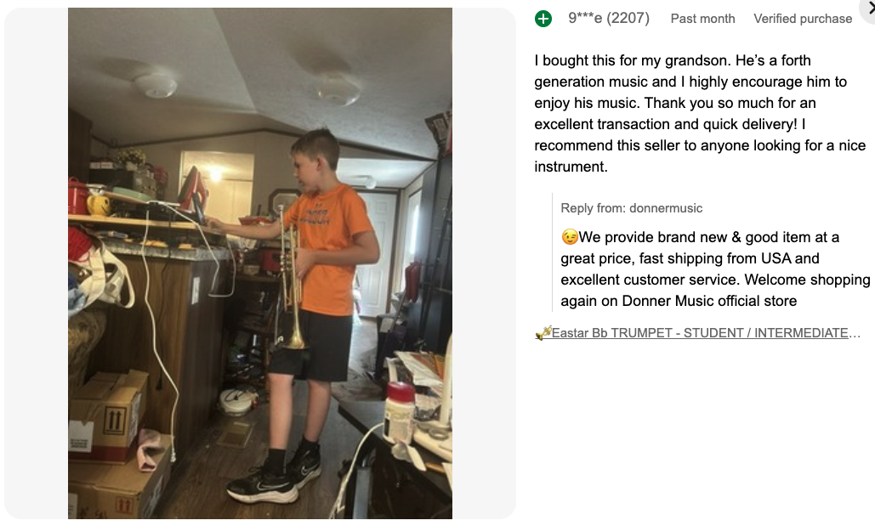Click the winking emoji in the seller reply
The width and height of the screenshot is (875, 526).
coord(570,237)
